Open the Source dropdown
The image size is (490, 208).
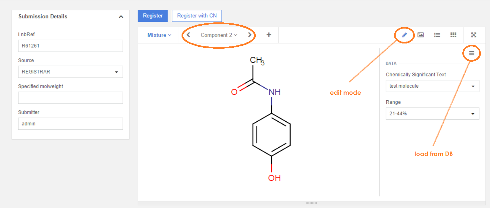click(x=70, y=72)
